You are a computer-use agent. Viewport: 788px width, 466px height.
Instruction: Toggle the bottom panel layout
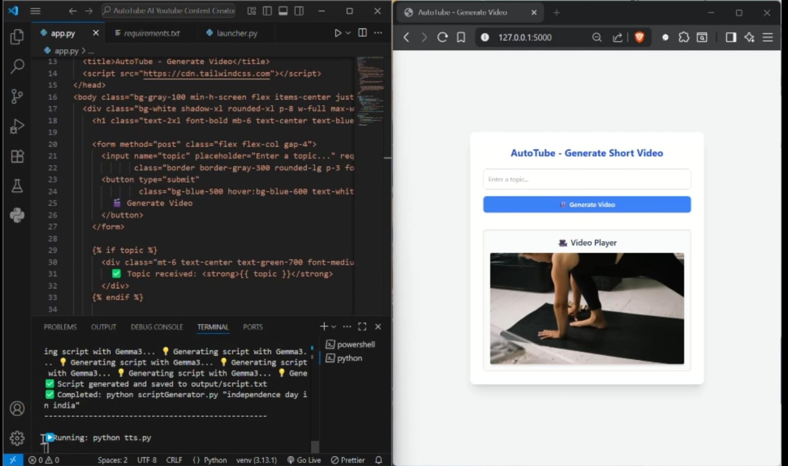click(x=283, y=11)
